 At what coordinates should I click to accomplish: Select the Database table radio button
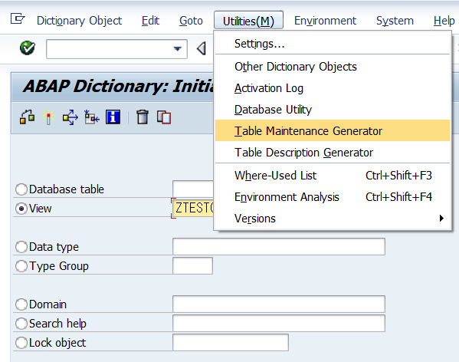click(21, 189)
